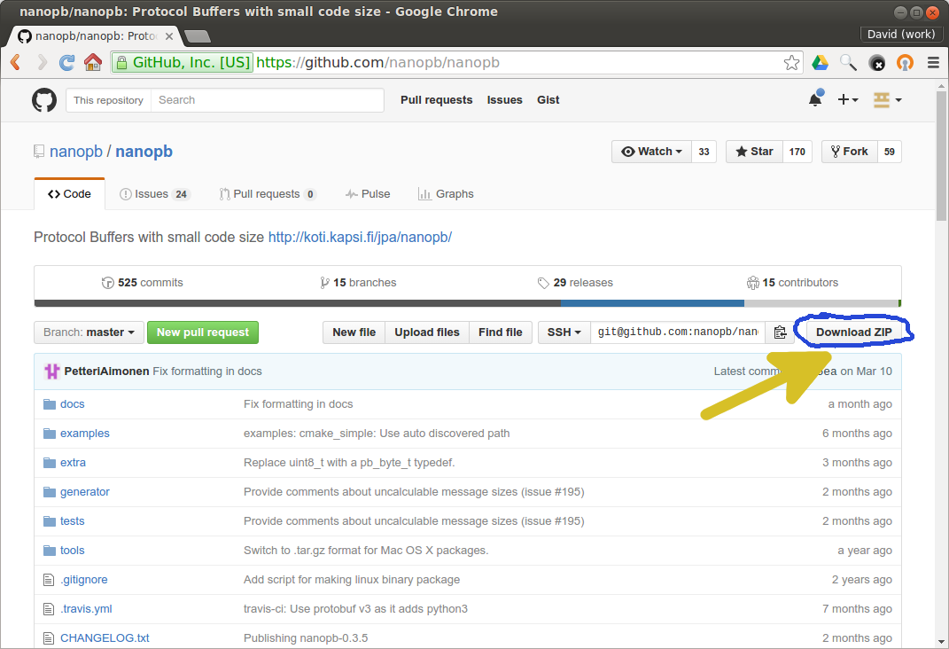The image size is (949, 649).
Task: Click the watchers count 33
Action: point(704,152)
